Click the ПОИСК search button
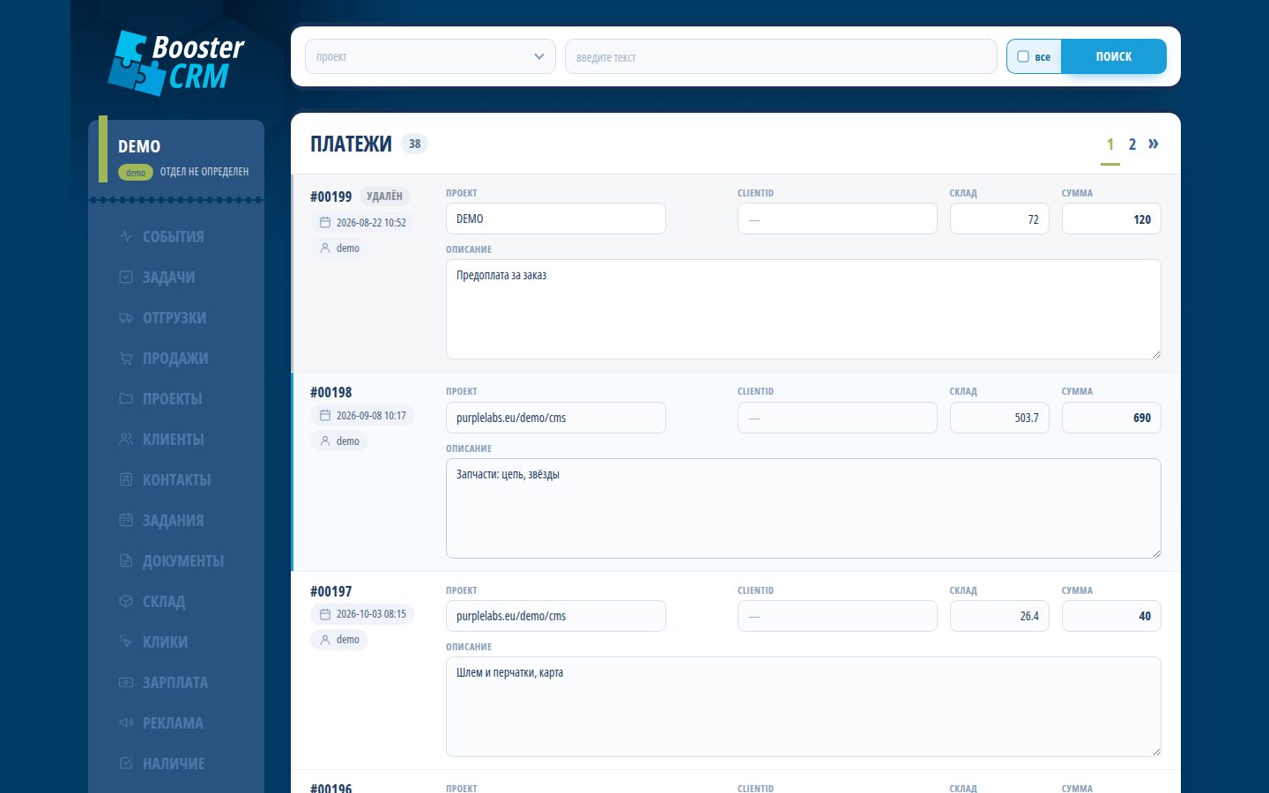Screen dimensions: 1269x793 [1114, 56]
